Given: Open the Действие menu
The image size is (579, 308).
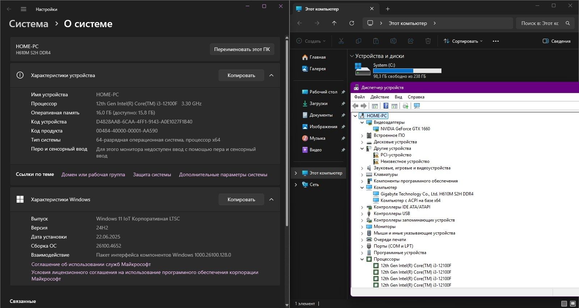Looking at the screenshot, I should [380, 97].
